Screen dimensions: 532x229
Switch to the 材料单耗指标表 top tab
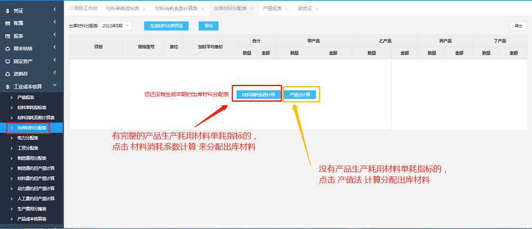coord(122,8)
